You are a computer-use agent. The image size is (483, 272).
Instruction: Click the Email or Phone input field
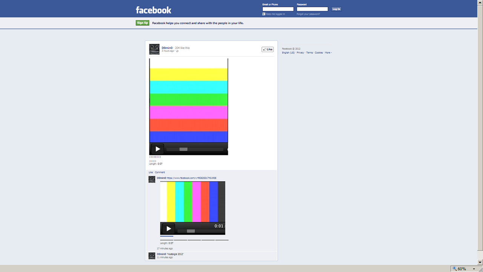tap(278, 9)
